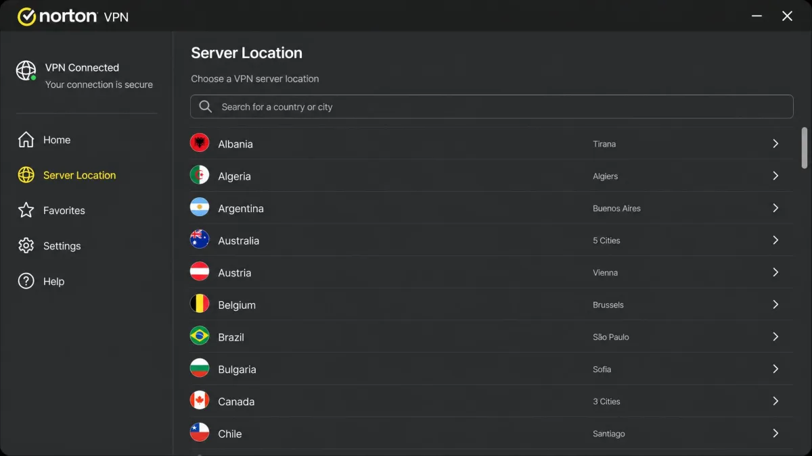The height and width of the screenshot is (456, 812).
Task: Select the Belgium country name
Action: (237, 305)
